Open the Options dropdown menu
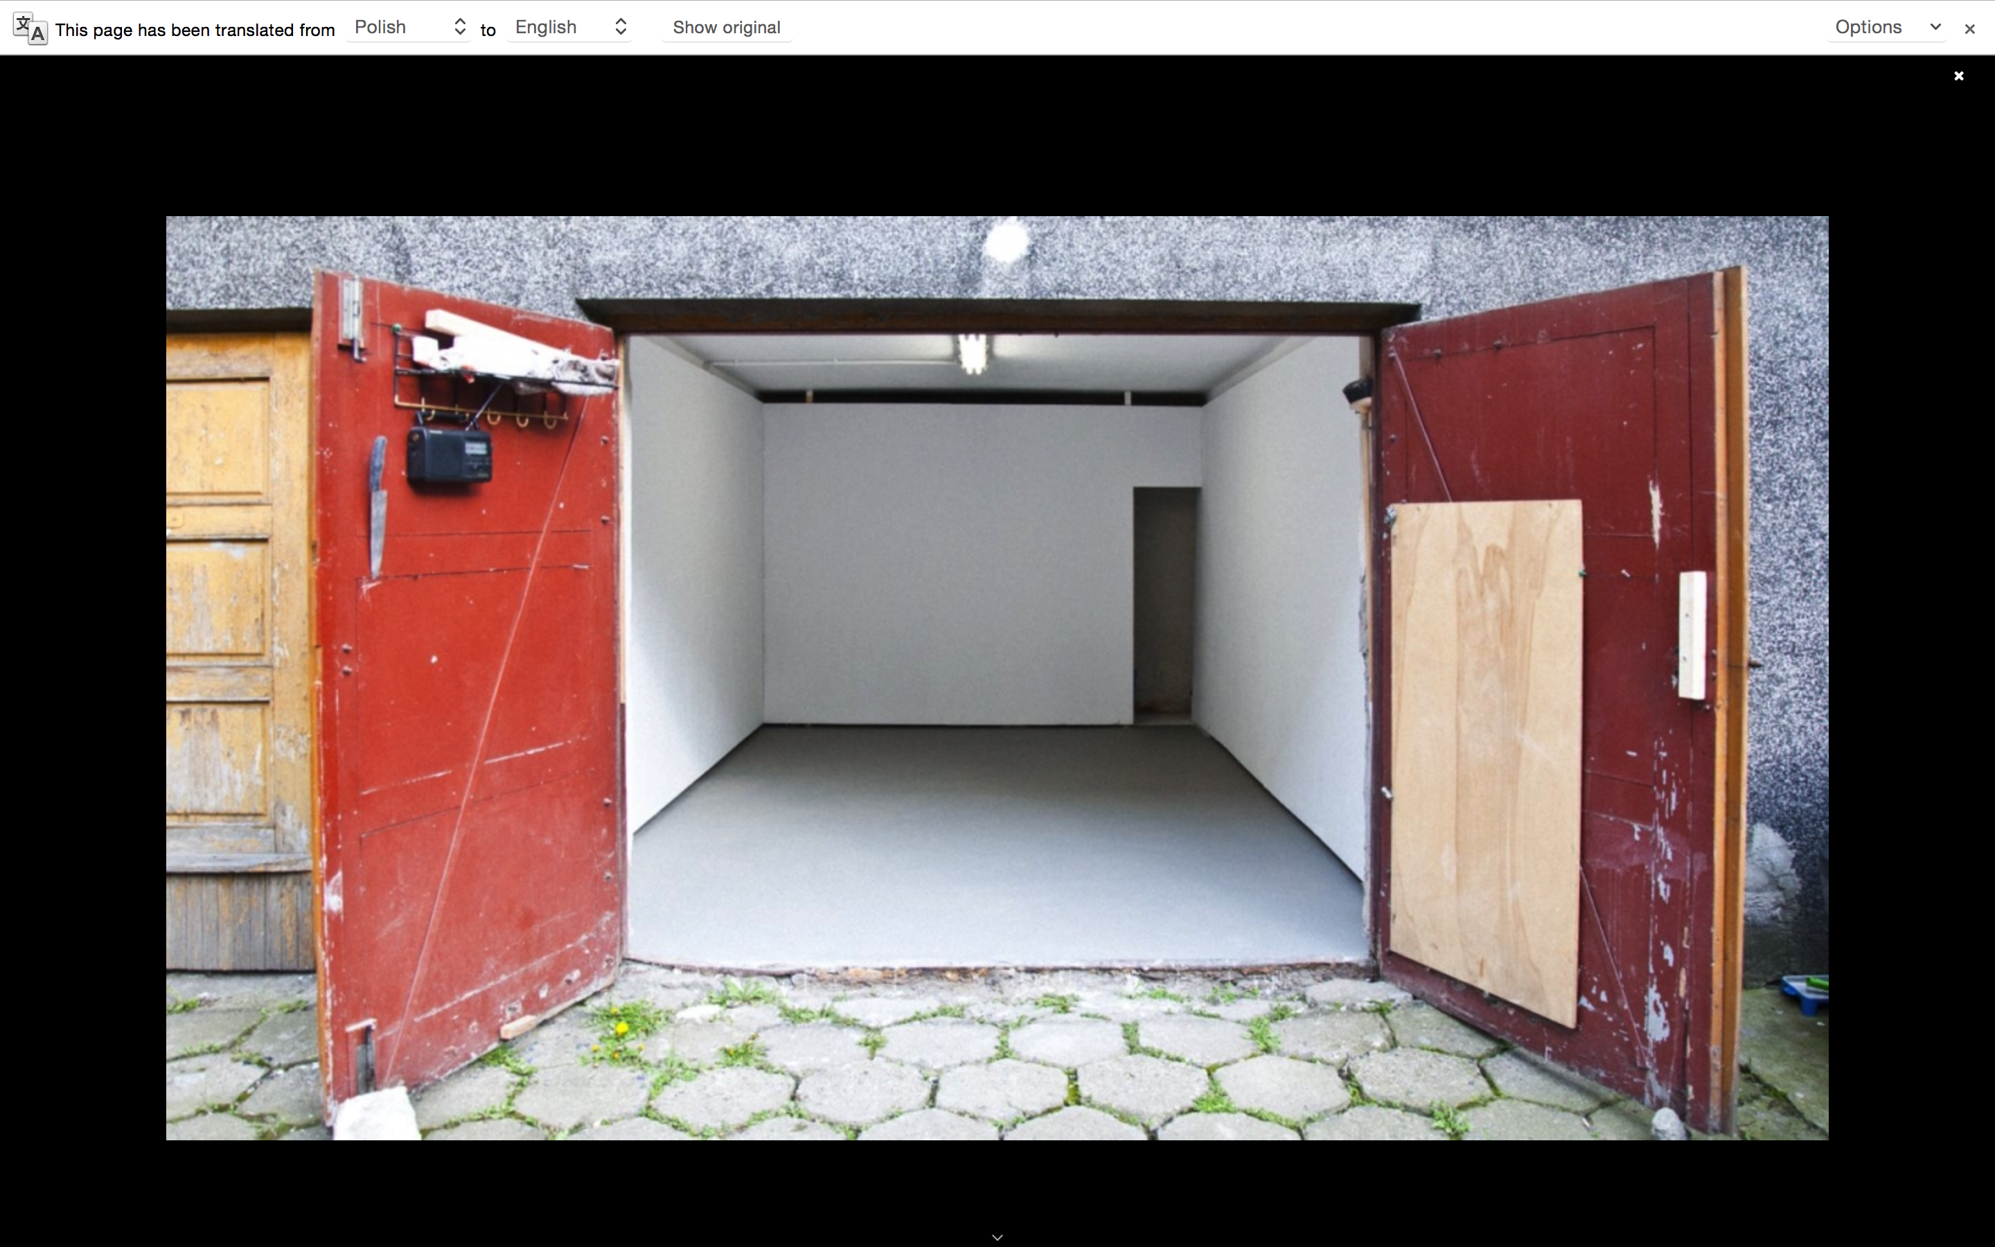Viewport: 1995px width, 1247px height. tap(1887, 27)
